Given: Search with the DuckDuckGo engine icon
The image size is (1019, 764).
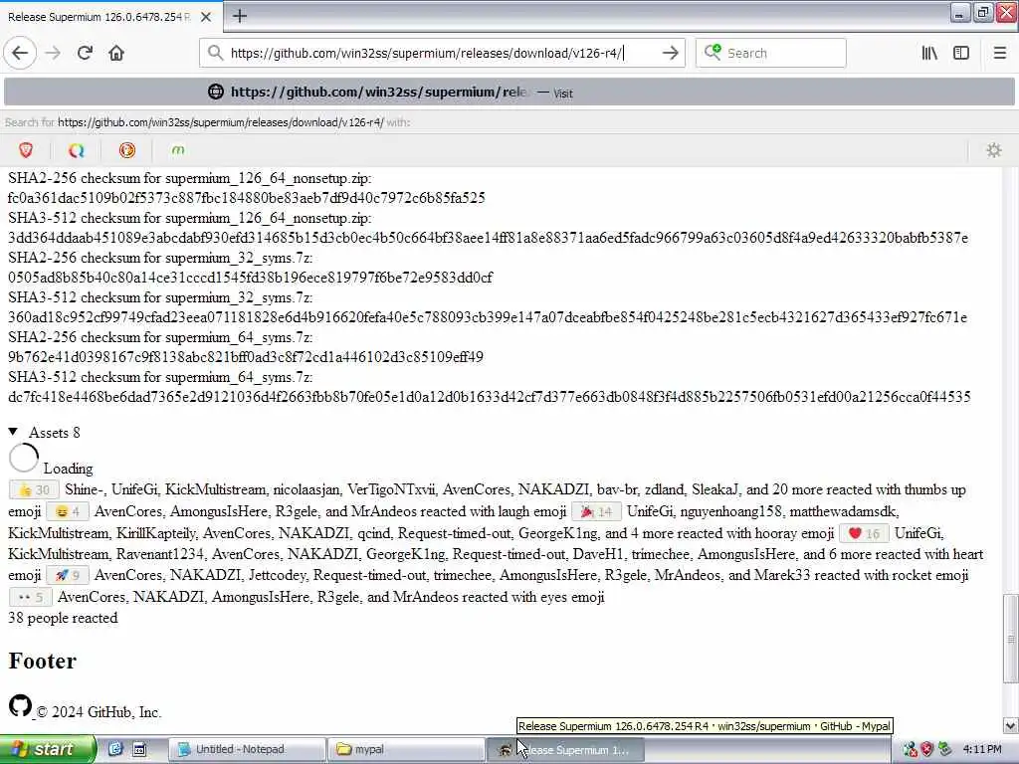Looking at the screenshot, I should click(x=127, y=151).
